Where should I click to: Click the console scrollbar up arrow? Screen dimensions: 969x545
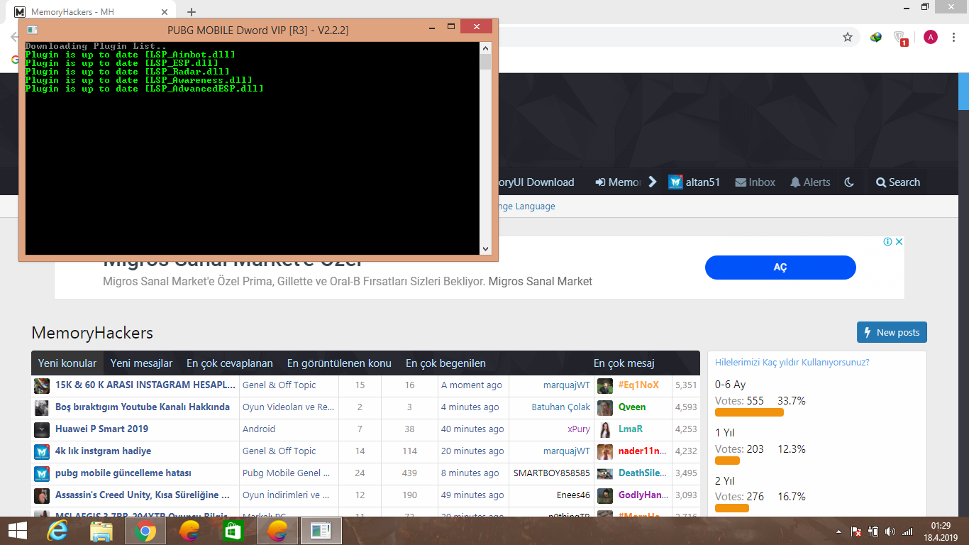click(x=485, y=48)
